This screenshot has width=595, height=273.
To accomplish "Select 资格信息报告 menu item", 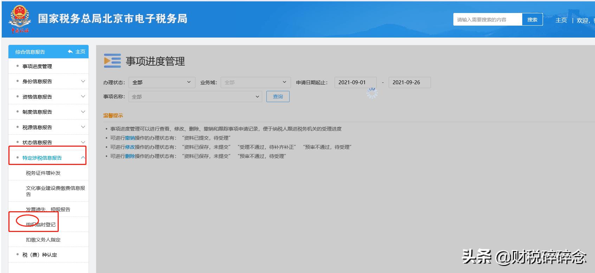I will 37,96.
